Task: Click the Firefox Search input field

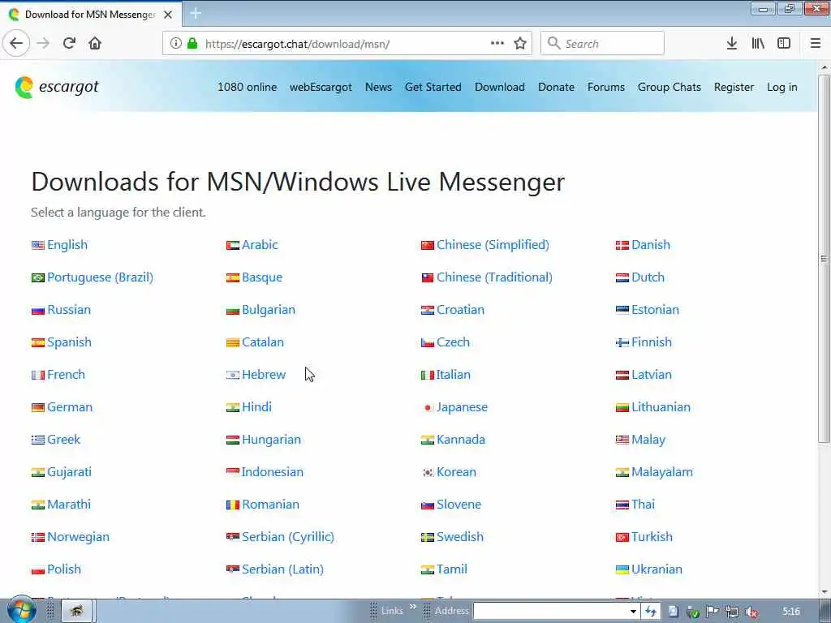Action: pos(602,44)
